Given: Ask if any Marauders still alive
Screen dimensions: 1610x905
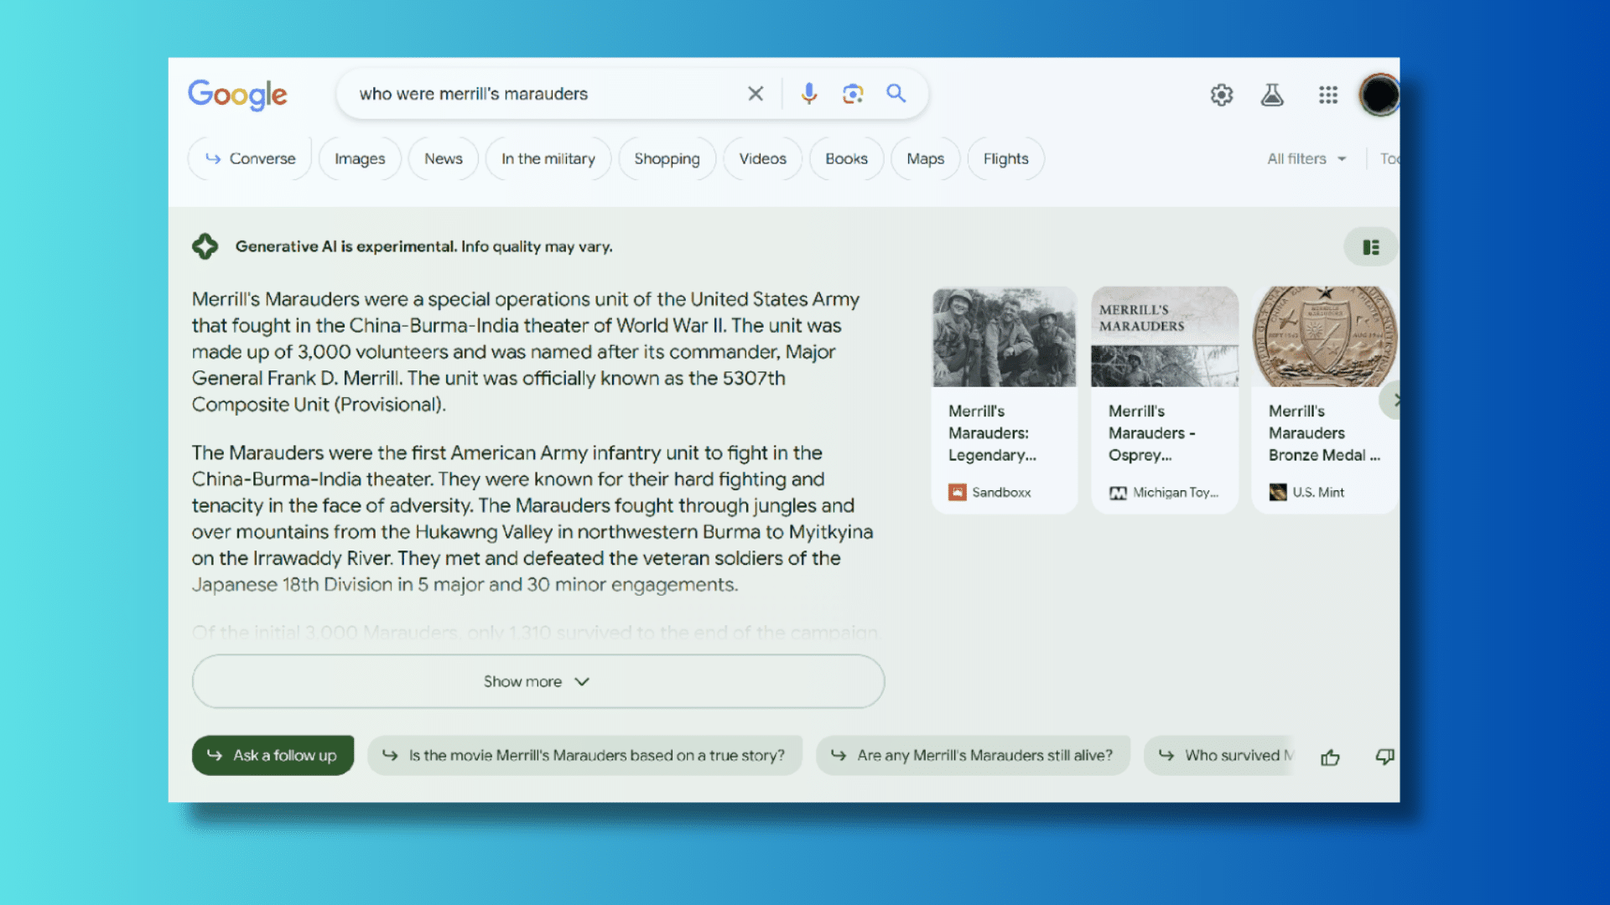Looking at the screenshot, I should click(973, 756).
